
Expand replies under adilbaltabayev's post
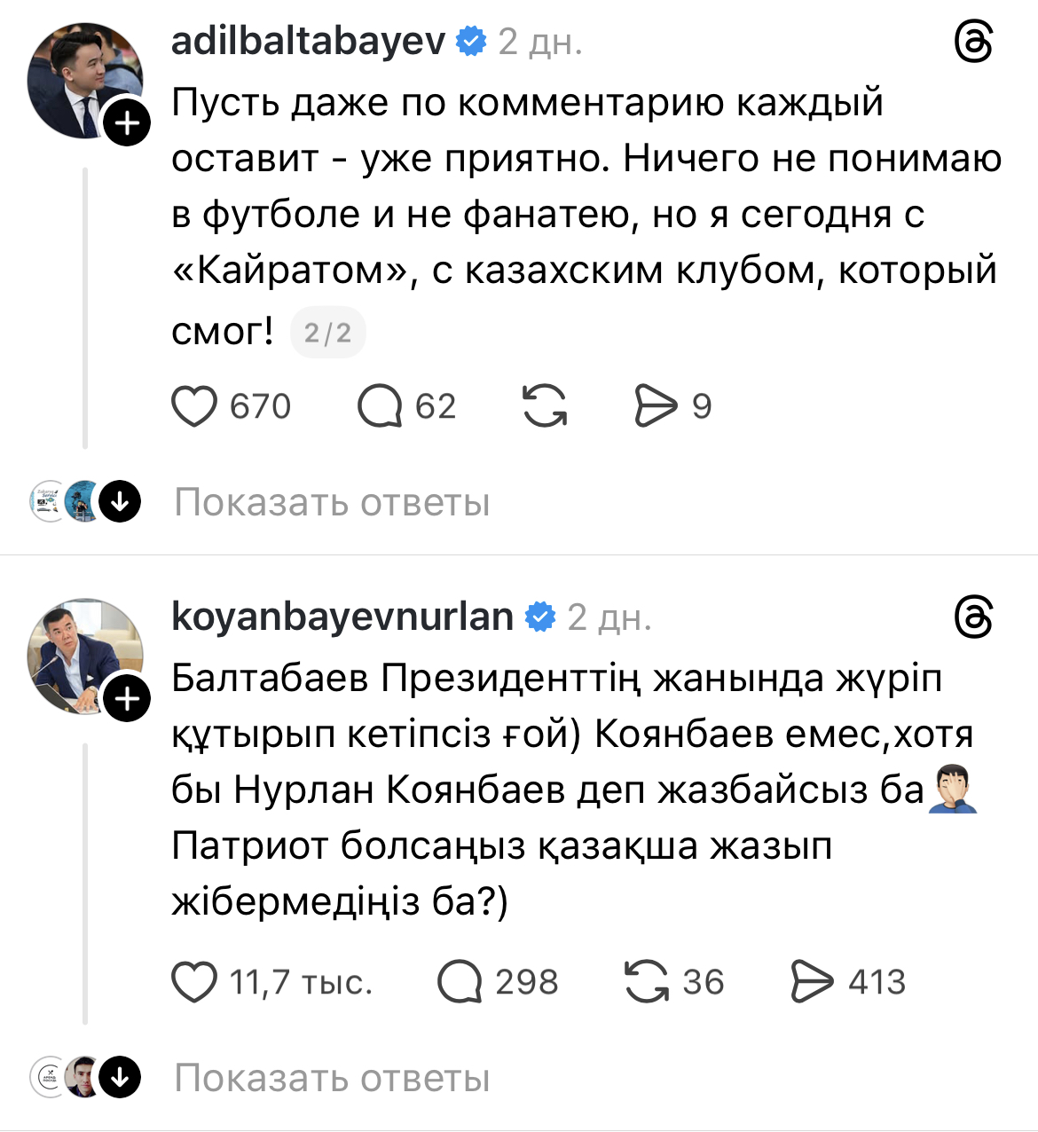[x=332, y=503]
